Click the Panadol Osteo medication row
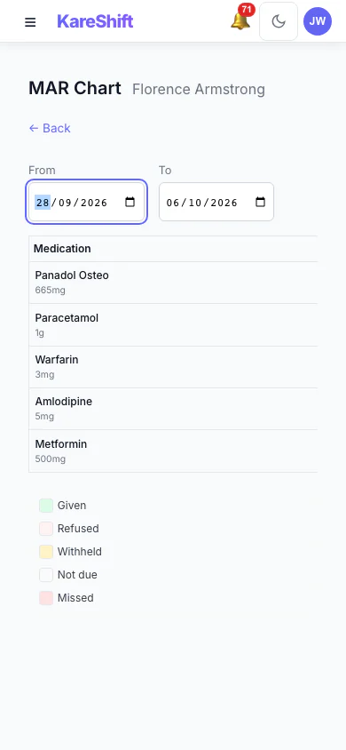 click(x=173, y=283)
